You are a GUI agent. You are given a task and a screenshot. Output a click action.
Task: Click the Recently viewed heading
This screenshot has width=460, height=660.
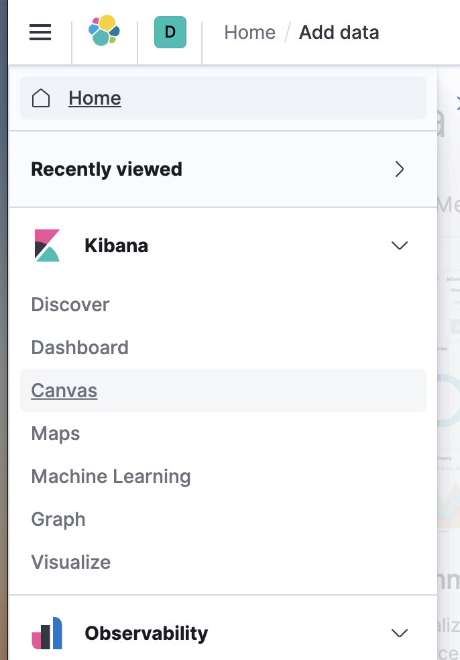click(107, 169)
